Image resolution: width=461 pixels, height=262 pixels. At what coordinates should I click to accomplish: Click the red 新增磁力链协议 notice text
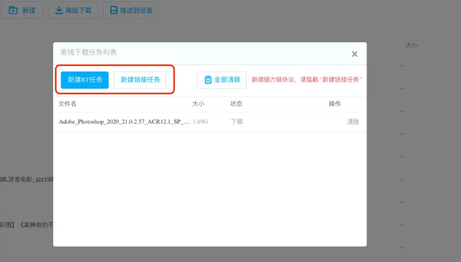click(x=306, y=79)
